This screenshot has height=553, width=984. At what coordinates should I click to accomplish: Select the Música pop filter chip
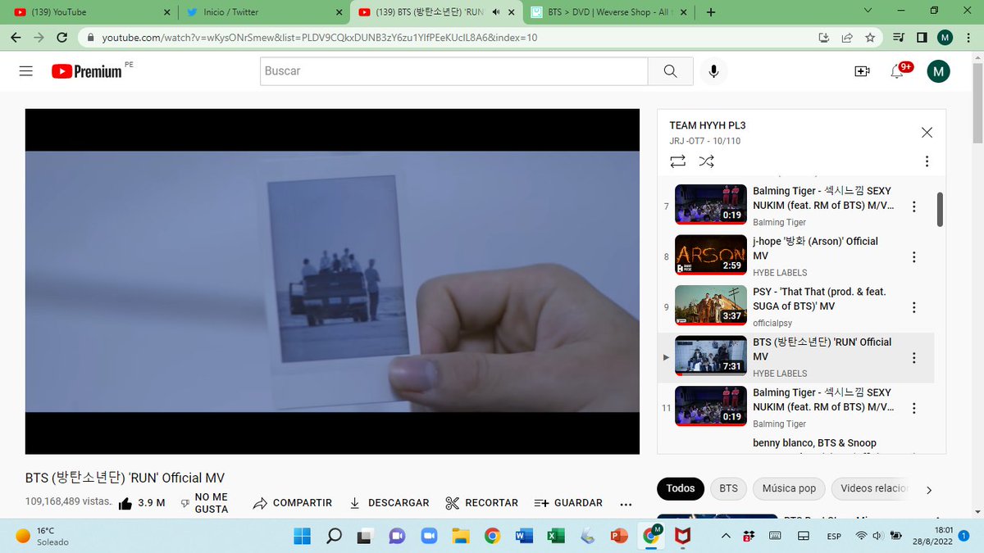pos(789,488)
